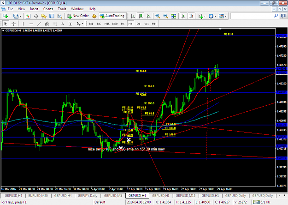This screenshot has width=288, height=205.
Task: Toggle chart Auto Scroll
Action: (x=183, y=16)
